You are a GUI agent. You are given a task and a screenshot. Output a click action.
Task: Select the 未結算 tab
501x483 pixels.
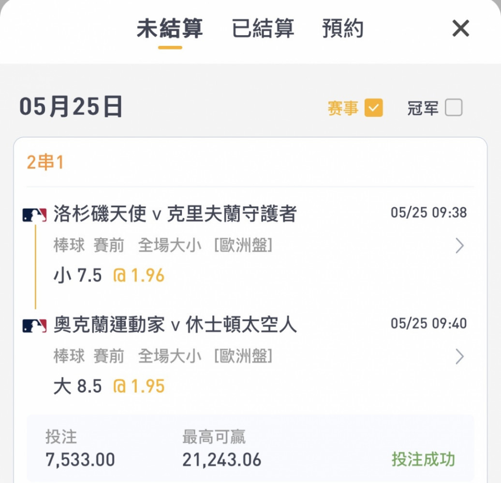click(x=170, y=28)
